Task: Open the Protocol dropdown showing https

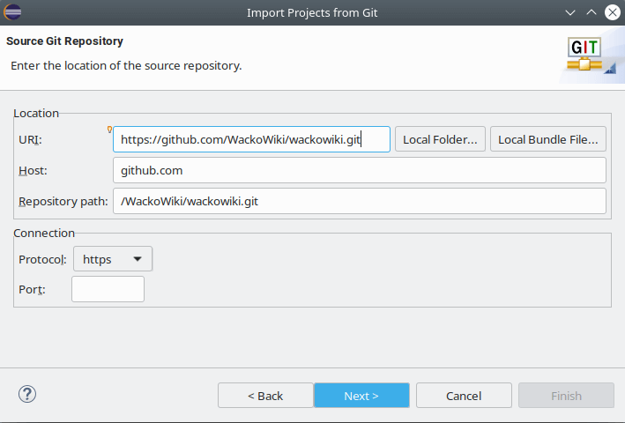Action: 112,259
